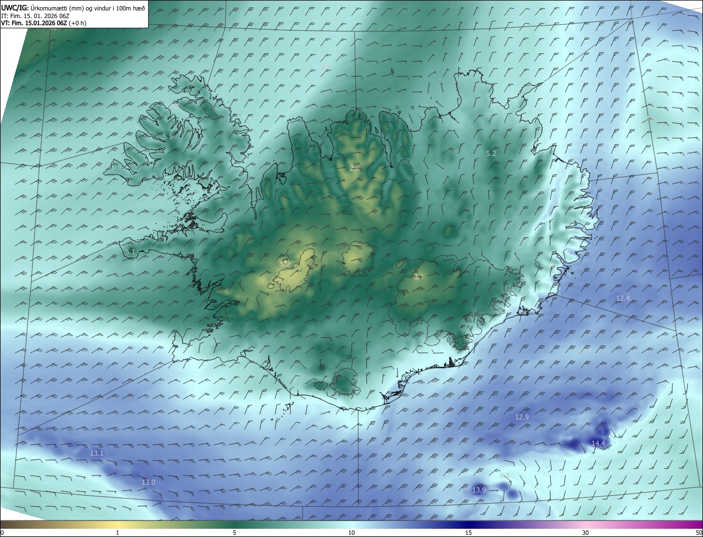The image size is (703, 537).
Task: Select the '1' tick on the color scale
Action: tap(118, 533)
